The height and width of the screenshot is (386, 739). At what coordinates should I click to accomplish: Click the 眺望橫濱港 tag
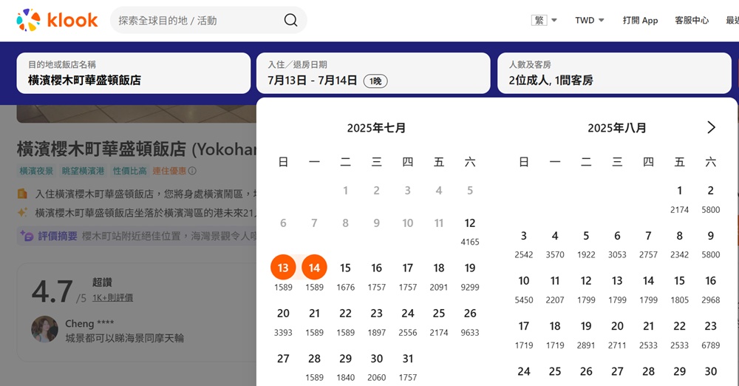83,171
